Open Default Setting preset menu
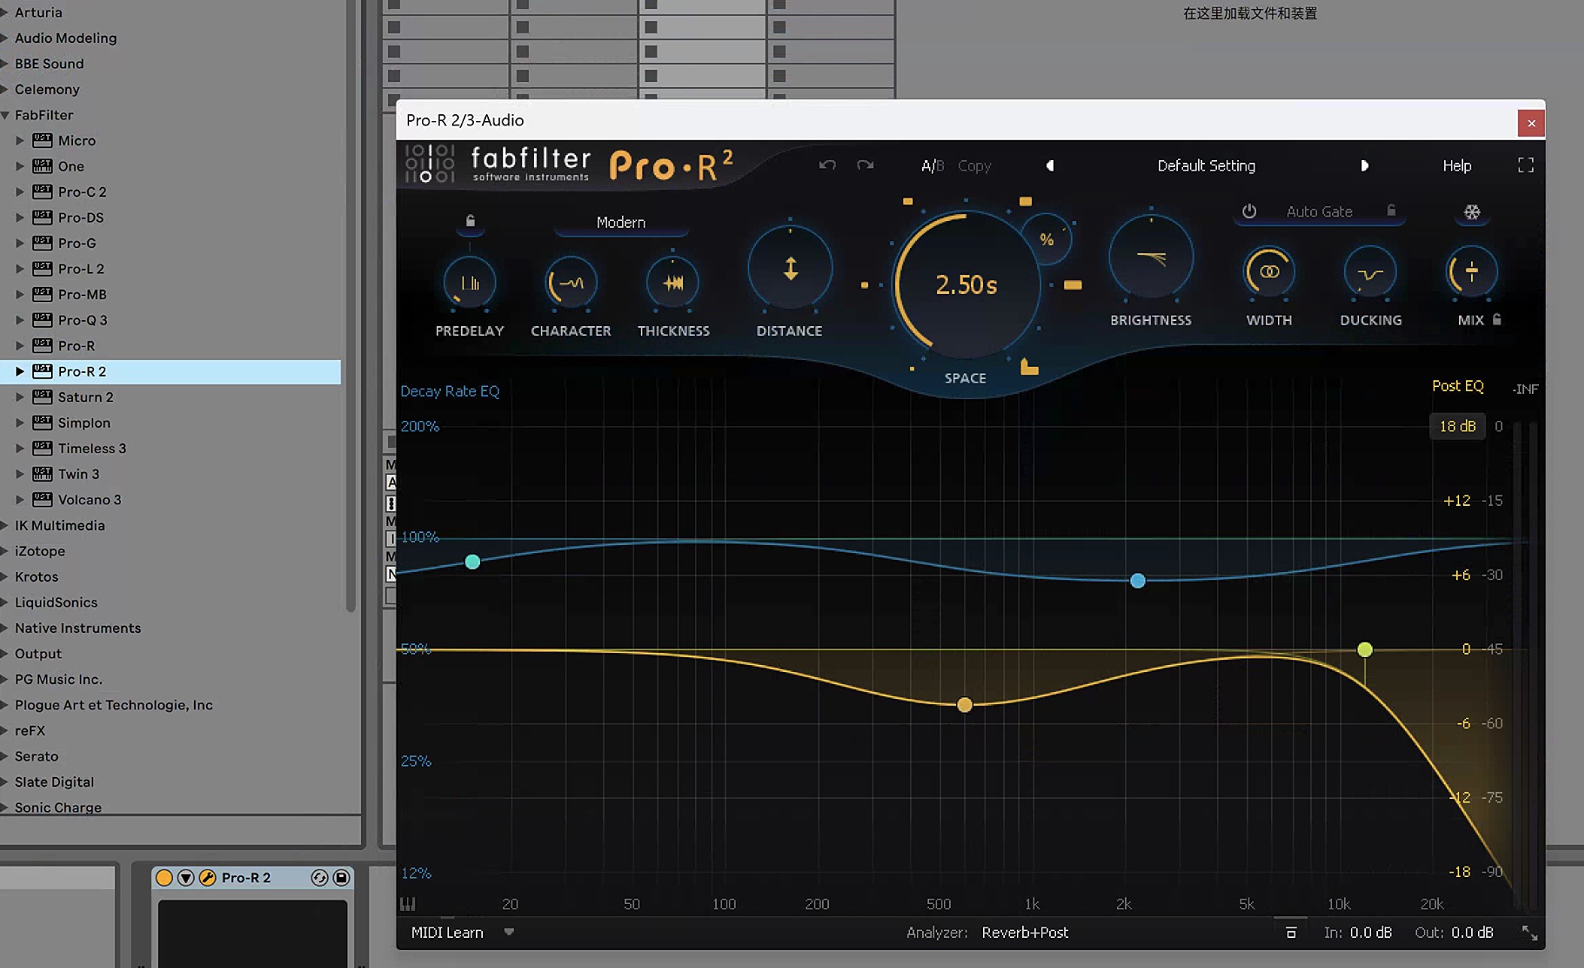The width and height of the screenshot is (1584, 968). (x=1206, y=165)
